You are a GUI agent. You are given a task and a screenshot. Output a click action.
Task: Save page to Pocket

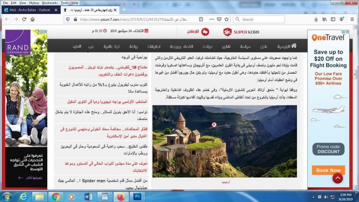click(219, 20)
